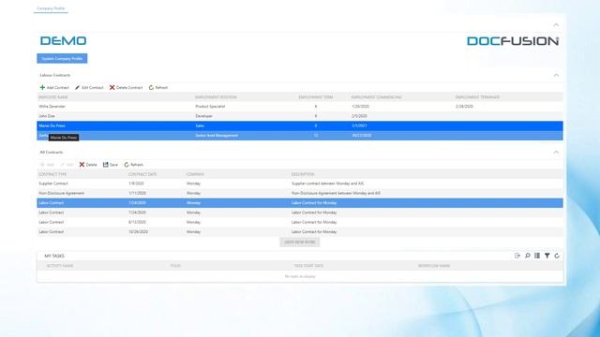Click the Developer position cell

204,116
